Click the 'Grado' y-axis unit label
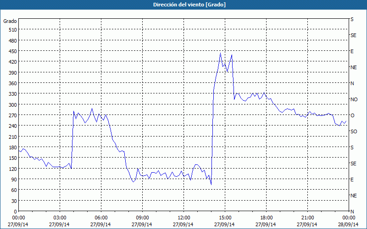Image resolution: width=367 pixels, height=229 pixels. (10, 21)
